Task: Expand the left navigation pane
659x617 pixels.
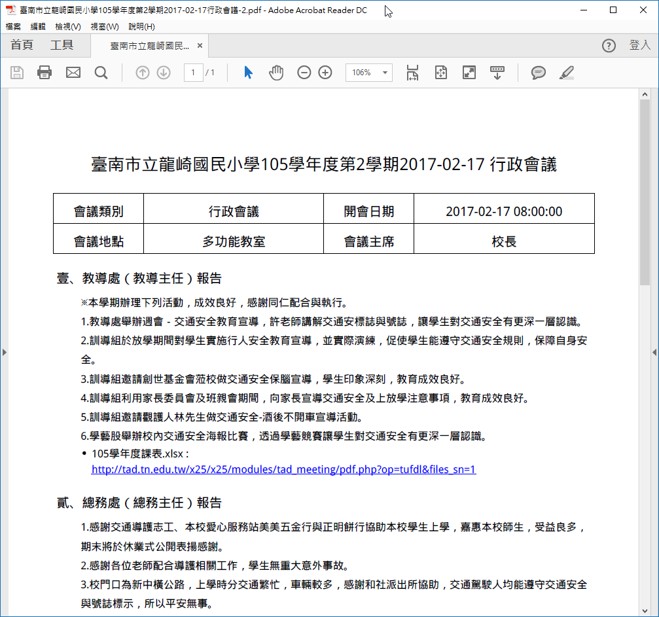Action: (x=4, y=352)
